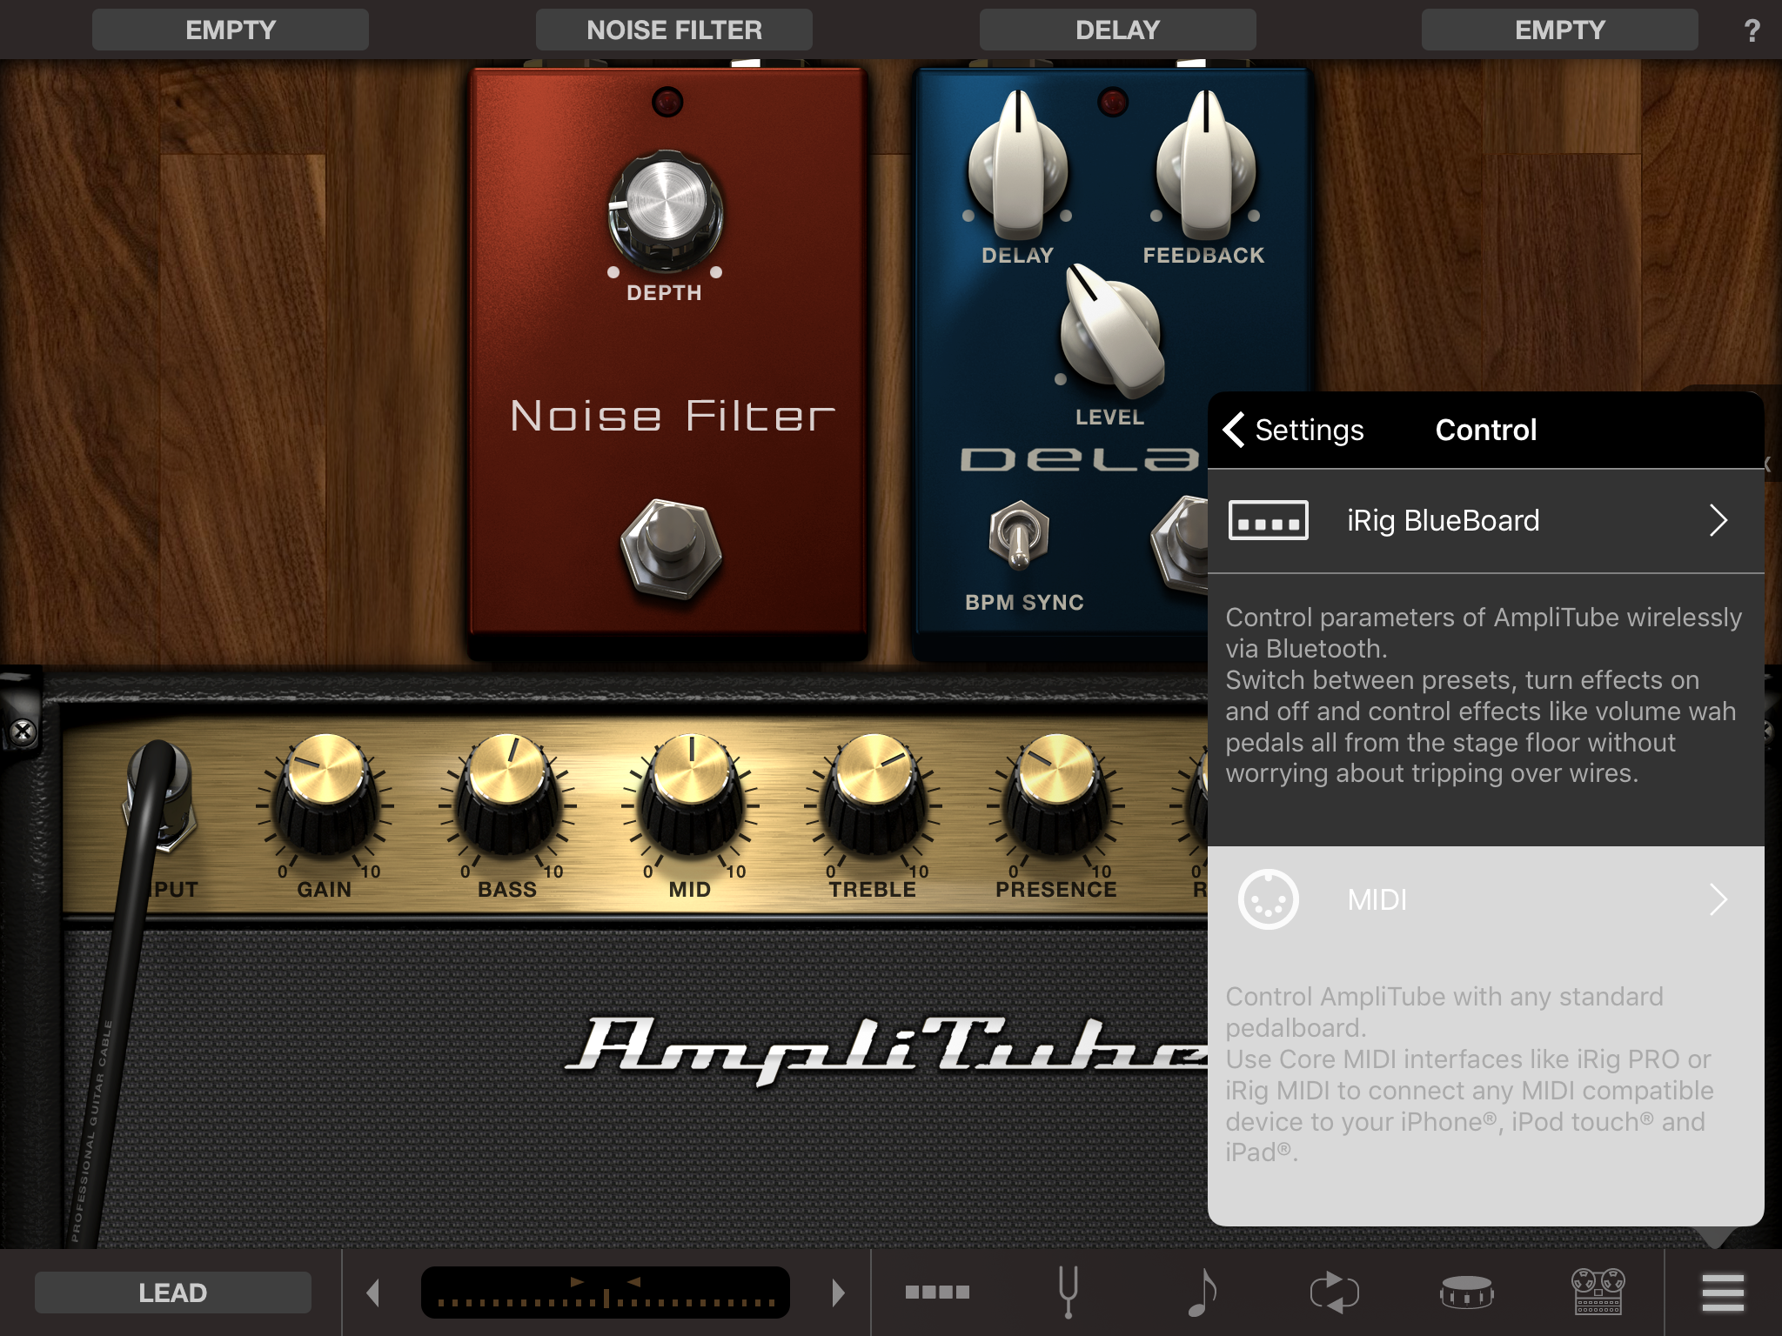Toggle the BPM SYNC switch
Image resolution: width=1782 pixels, height=1336 pixels.
(x=1019, y=534)
